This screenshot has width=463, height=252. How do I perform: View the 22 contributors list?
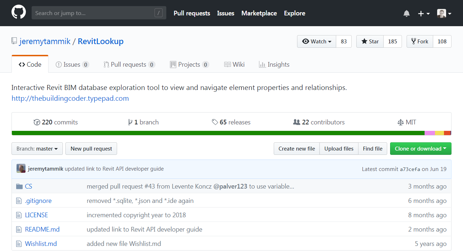[319, 122]
